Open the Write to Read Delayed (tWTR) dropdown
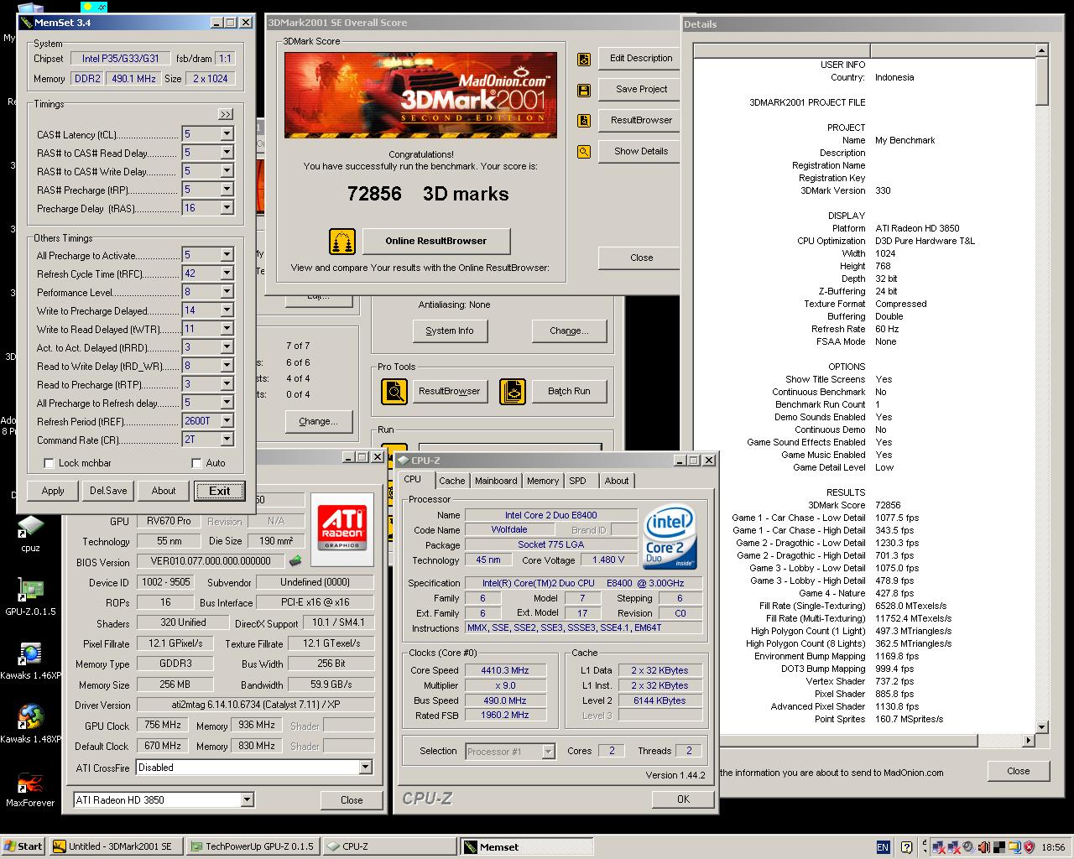 [227, 329]
